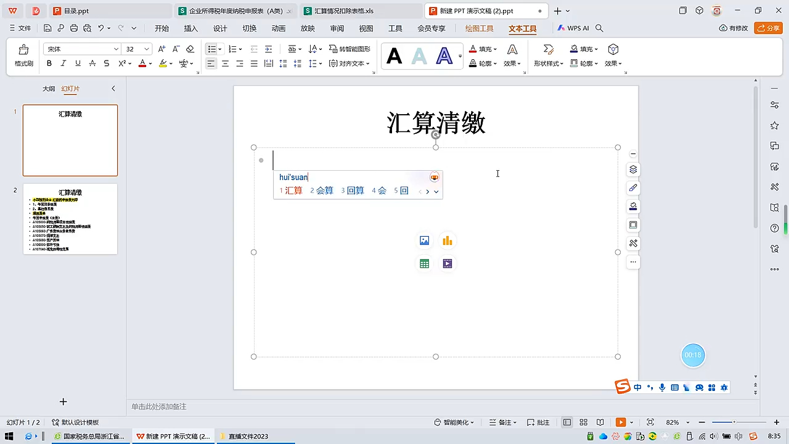
Task: Select the light blue text art preset A
Action: (x=419, y=57)
